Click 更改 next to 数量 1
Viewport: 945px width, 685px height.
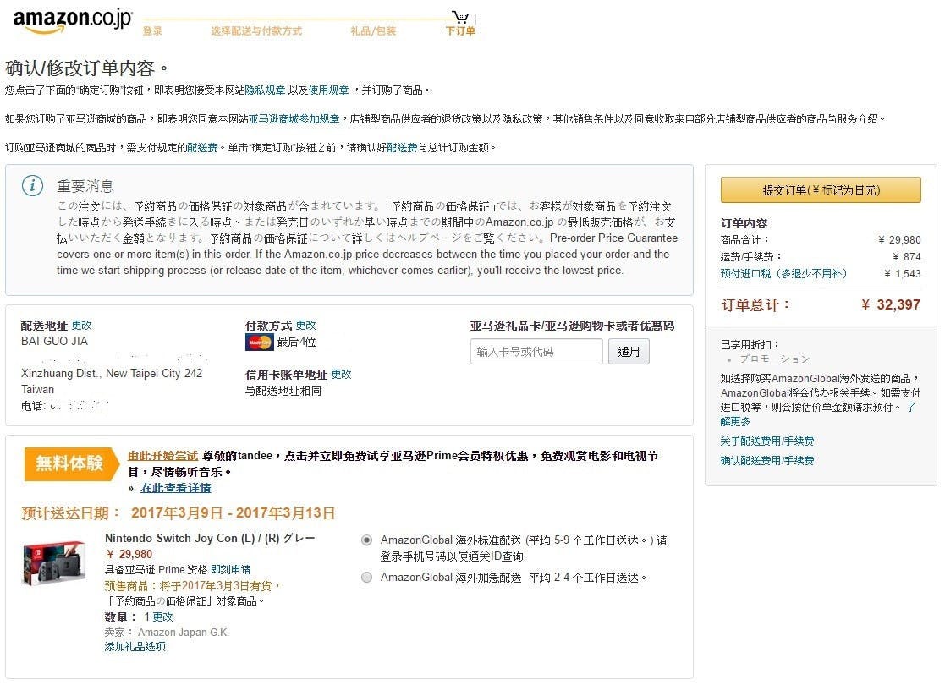pyautogui.click(x=162, y=616)
